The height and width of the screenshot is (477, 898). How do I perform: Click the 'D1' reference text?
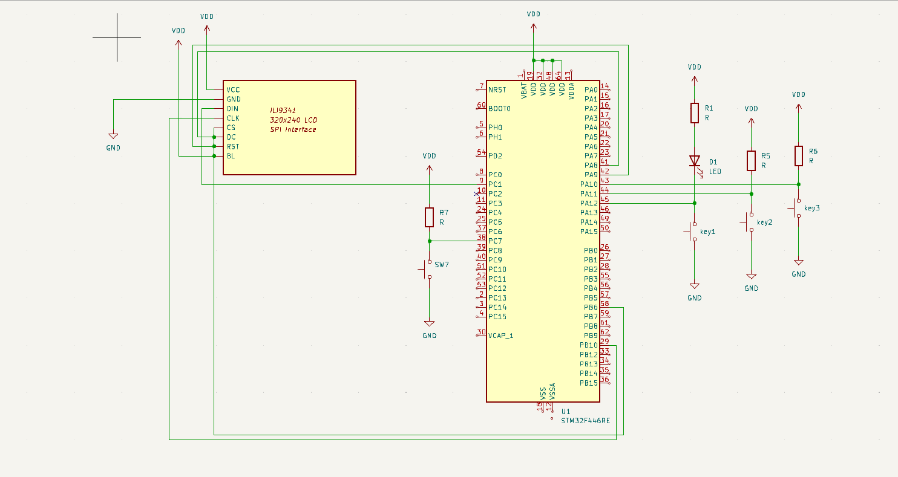(713, 162)
